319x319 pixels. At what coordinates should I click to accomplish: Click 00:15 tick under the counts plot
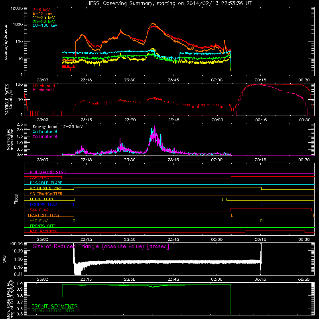click(260, 80)
